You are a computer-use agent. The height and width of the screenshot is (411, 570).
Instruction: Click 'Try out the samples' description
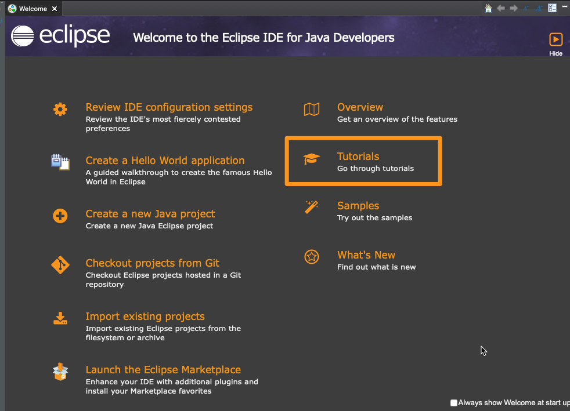pos(375,218)
